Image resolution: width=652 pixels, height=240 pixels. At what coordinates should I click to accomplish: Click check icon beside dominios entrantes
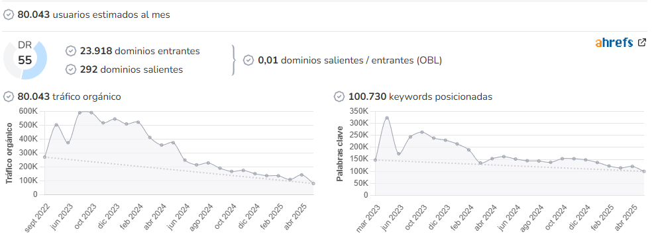pos(71,51)
